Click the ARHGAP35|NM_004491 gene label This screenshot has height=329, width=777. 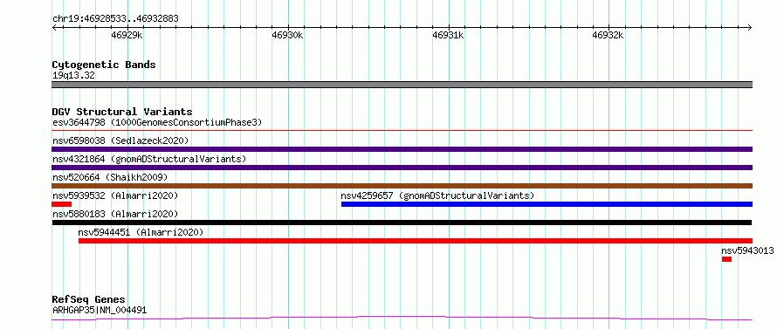click(100, 310)
